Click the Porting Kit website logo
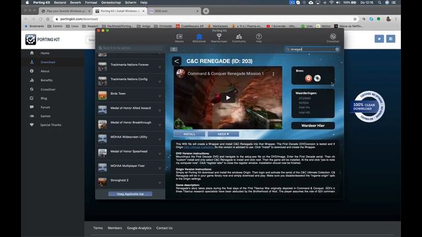Screen dimensions: 422x237 coord(42,39)
